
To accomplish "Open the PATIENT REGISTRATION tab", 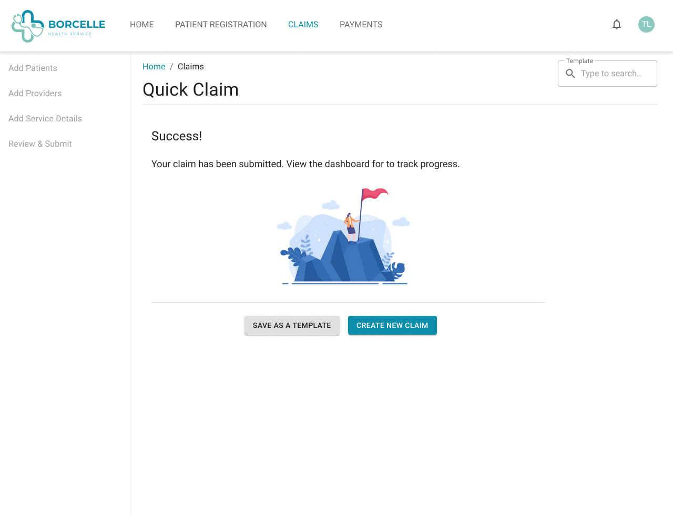I will point(221,25).
